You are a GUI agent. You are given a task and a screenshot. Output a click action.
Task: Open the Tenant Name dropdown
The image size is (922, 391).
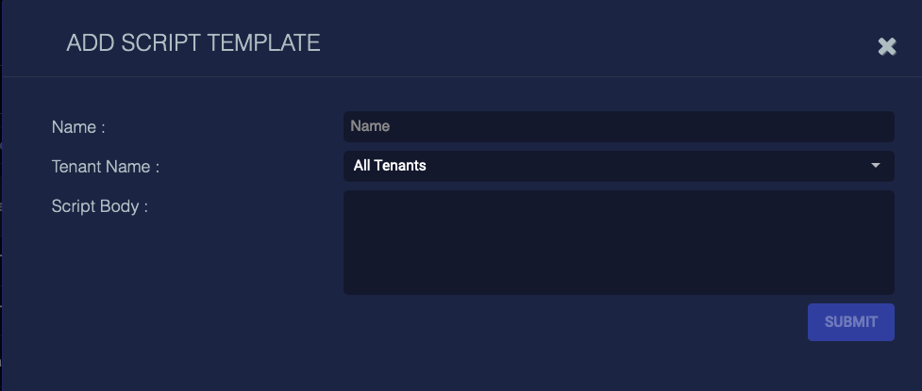click(x=618, y=166)
